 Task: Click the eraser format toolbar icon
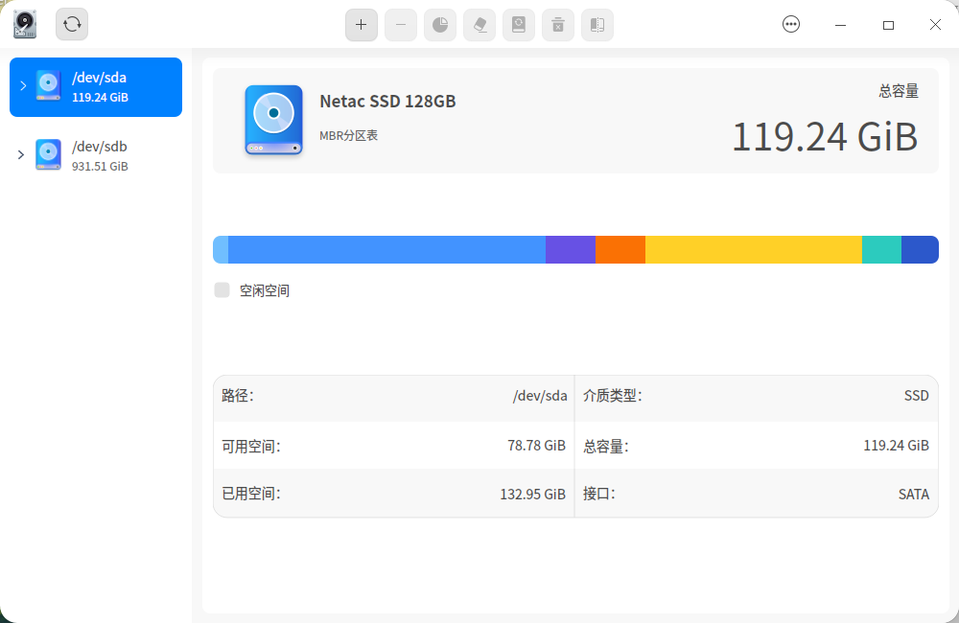(x=479, y=25)
